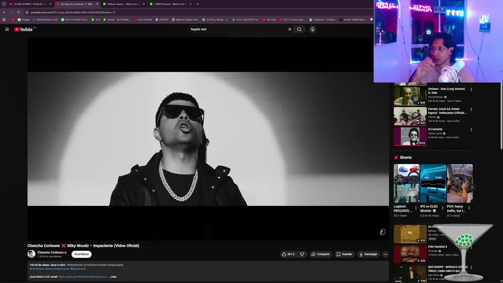Open the Chencho Corleone channel name
This screenshot has height=283, width=503.
point(50,252)
